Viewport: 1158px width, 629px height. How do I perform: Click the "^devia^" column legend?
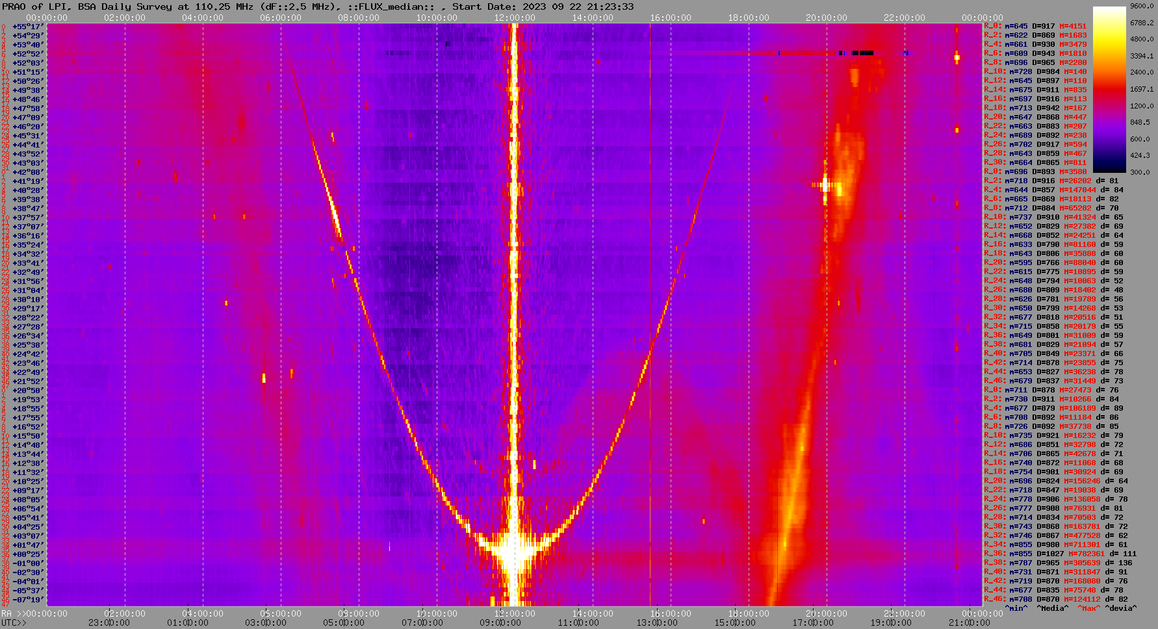(1121, 608)
